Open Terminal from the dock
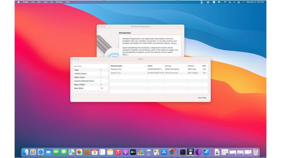The image size is (281, 158). tap(183, 152)
